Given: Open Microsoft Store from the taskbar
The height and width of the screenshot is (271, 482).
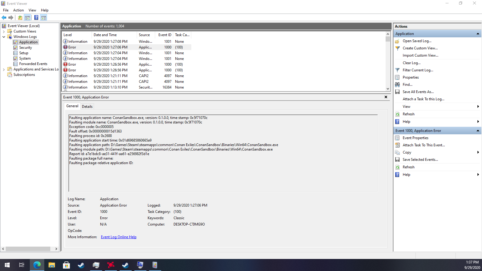Looking at the screenshot, I should tap(66, 265).
